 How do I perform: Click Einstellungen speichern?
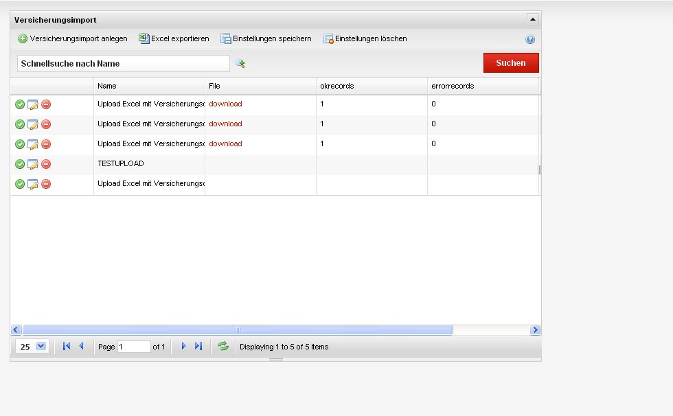coord(266,39)
